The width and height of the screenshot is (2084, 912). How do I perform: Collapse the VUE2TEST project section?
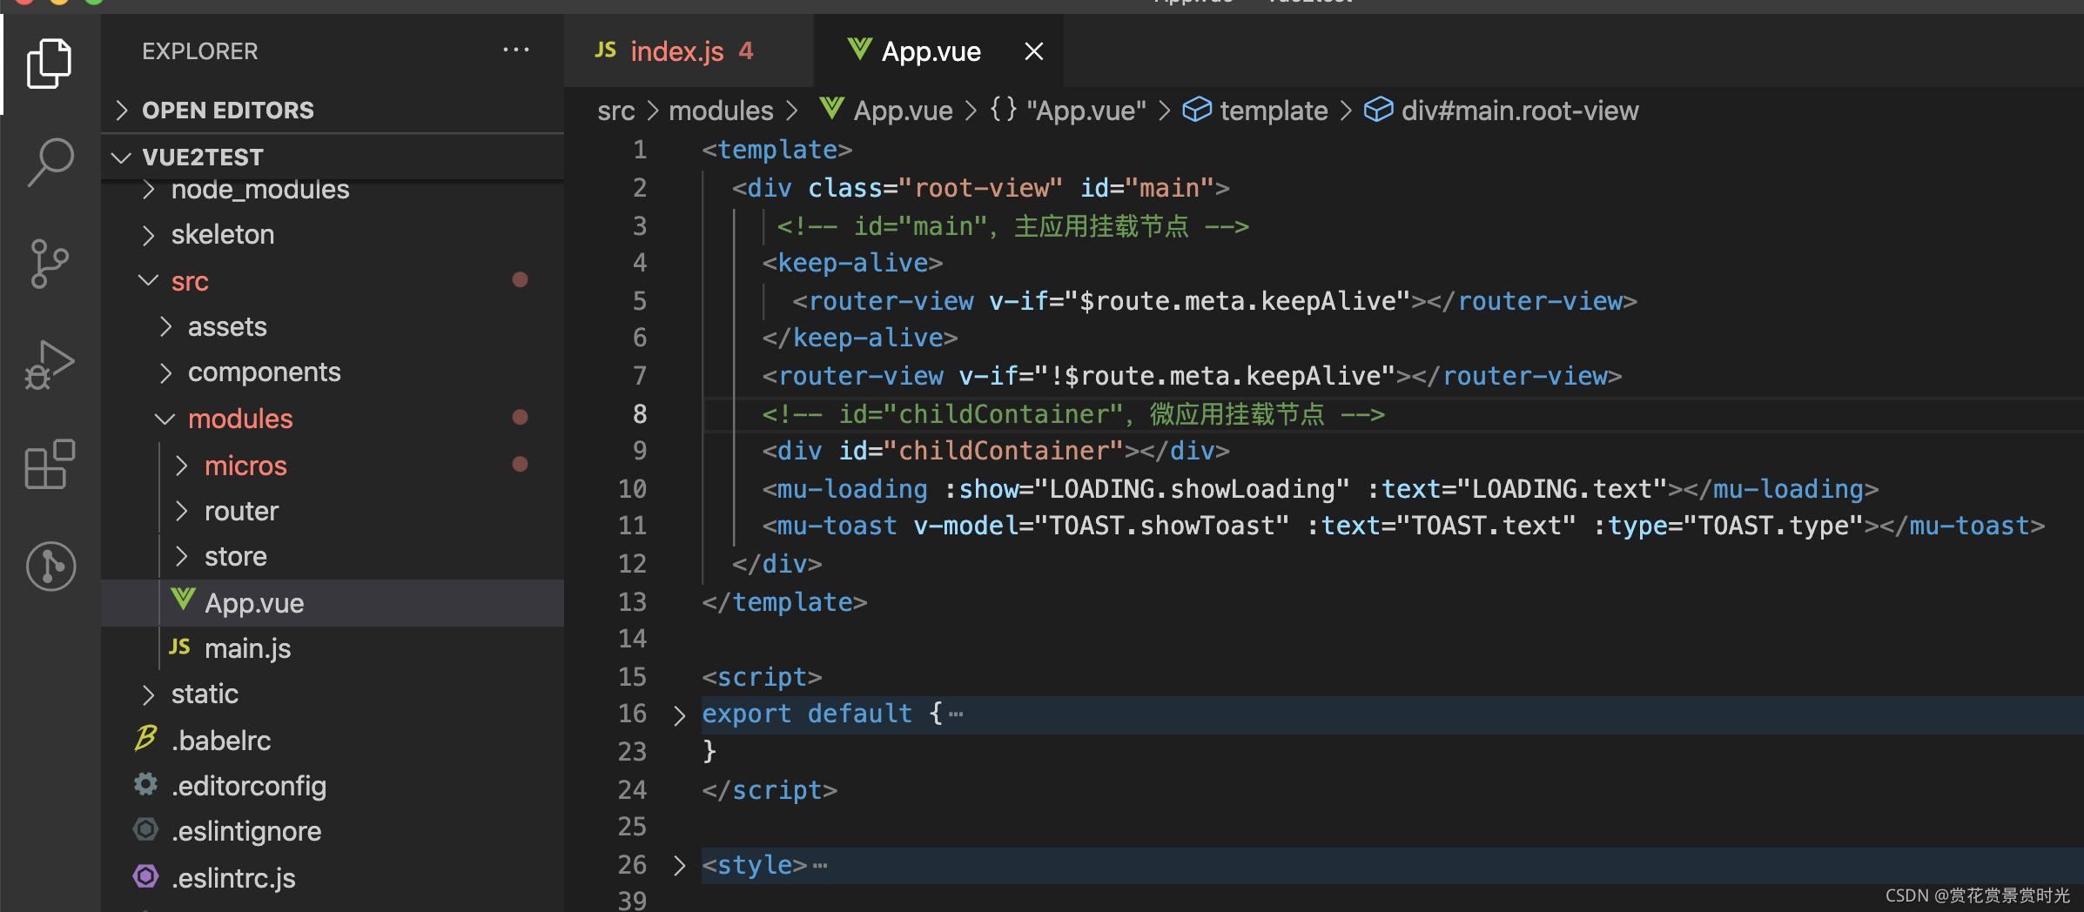[333, 158]
